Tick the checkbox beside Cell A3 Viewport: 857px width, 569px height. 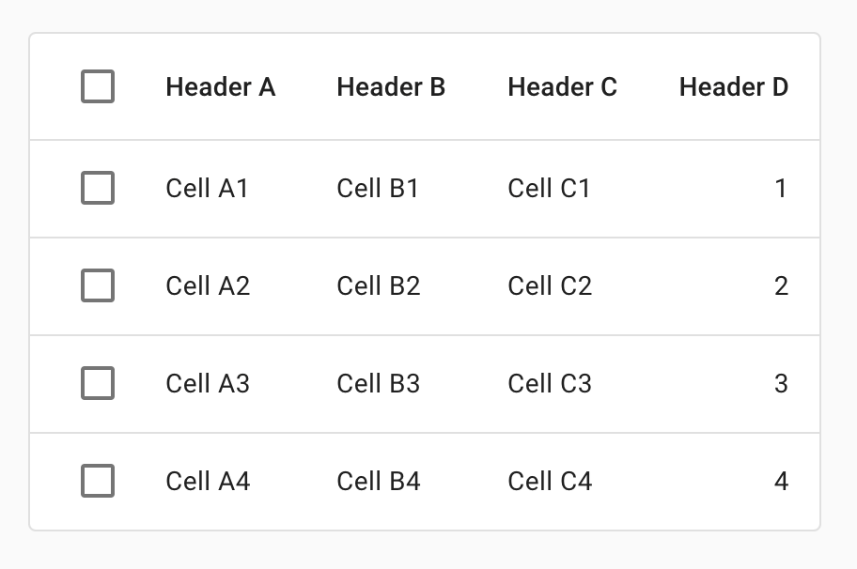(x=98, y=384)
